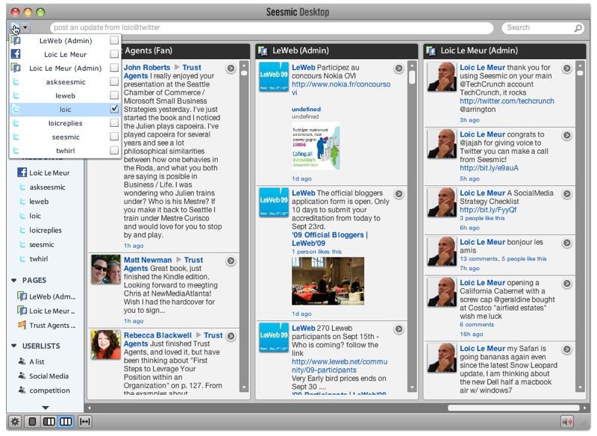Open the bit.ly/e9auA link

[x=489, y=168]
